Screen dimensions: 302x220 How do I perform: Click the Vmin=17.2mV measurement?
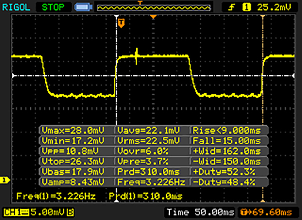[73, 141]
